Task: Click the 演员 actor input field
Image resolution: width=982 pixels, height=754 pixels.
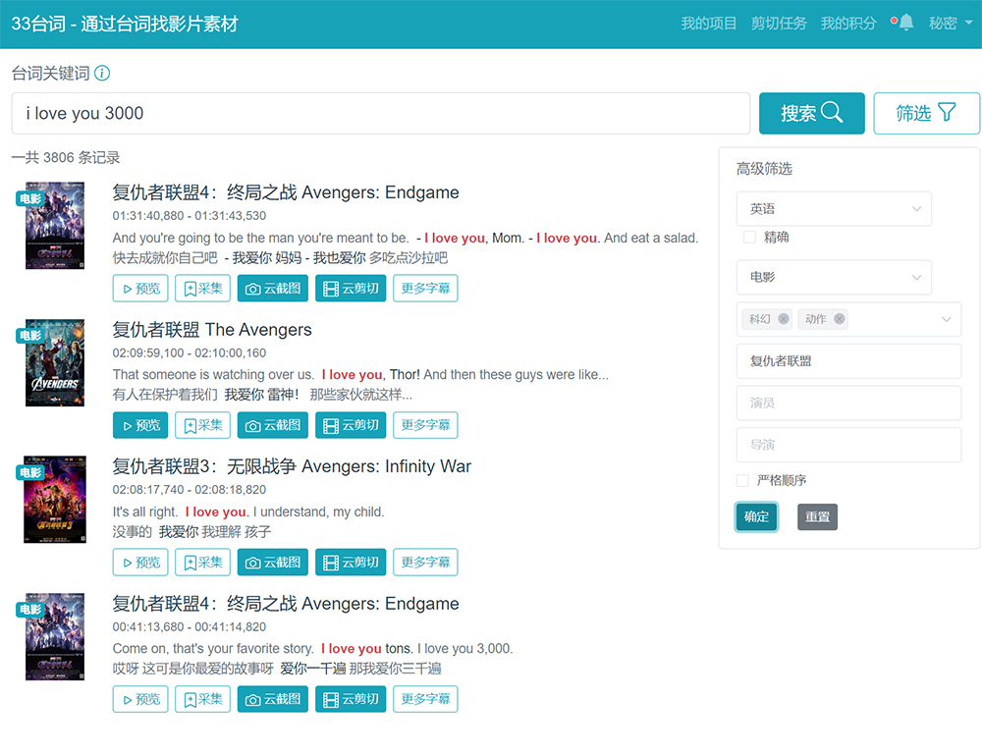Action: [848, 403]
